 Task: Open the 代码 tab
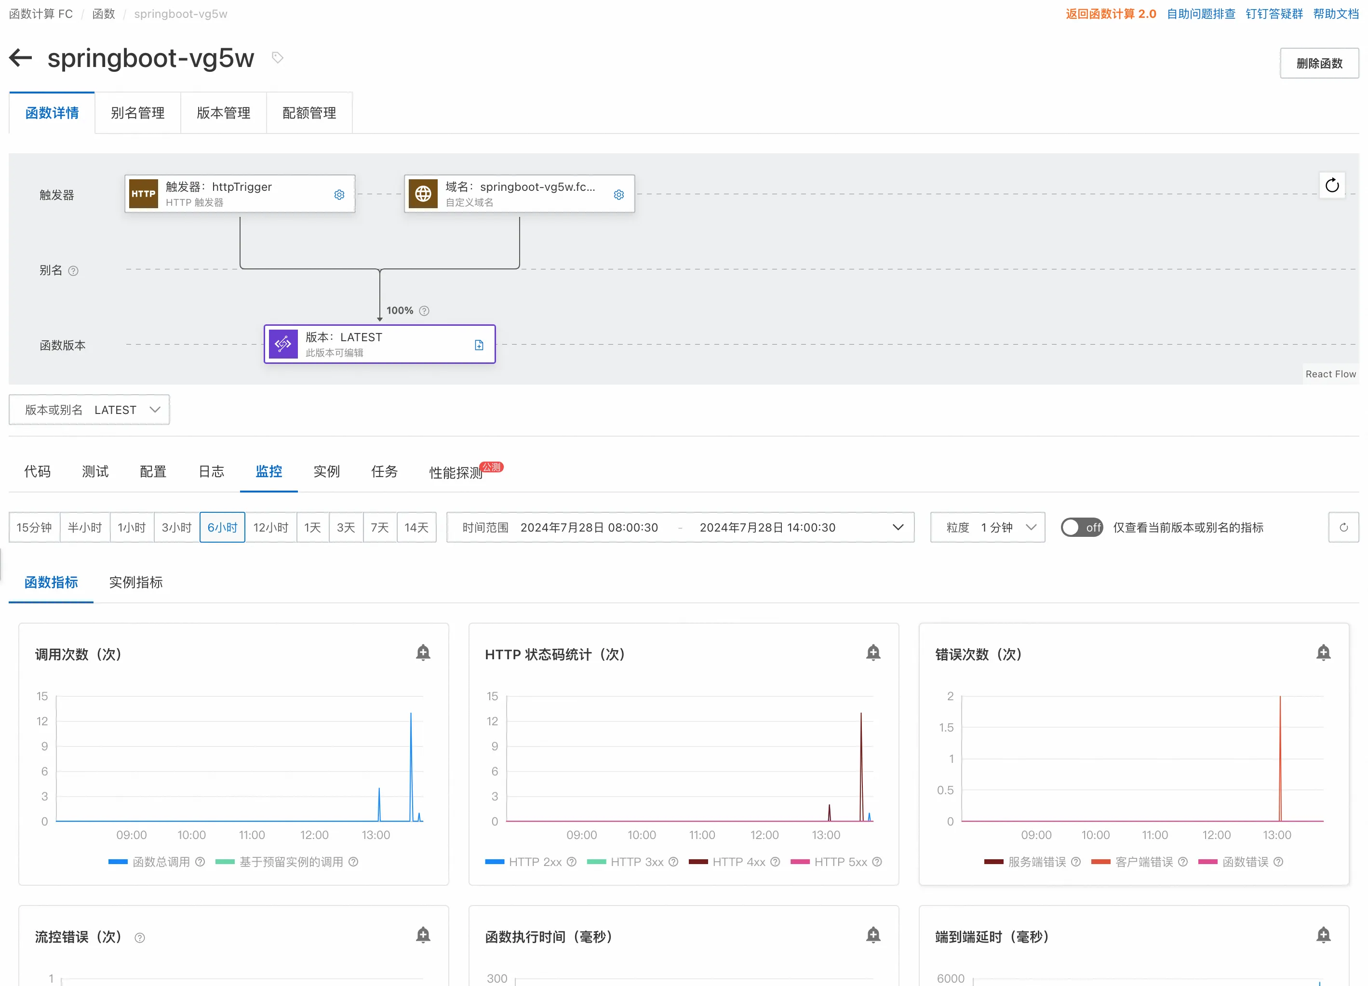[38, 472]
